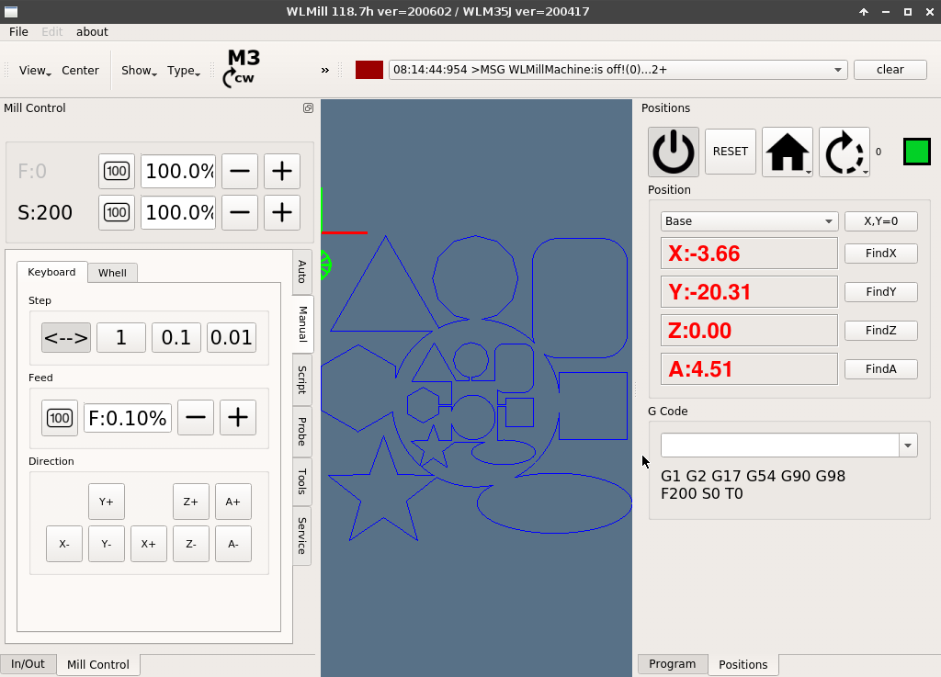Click the FindA button
Viewport: 941px width, 677px height.
coord(881,368)
